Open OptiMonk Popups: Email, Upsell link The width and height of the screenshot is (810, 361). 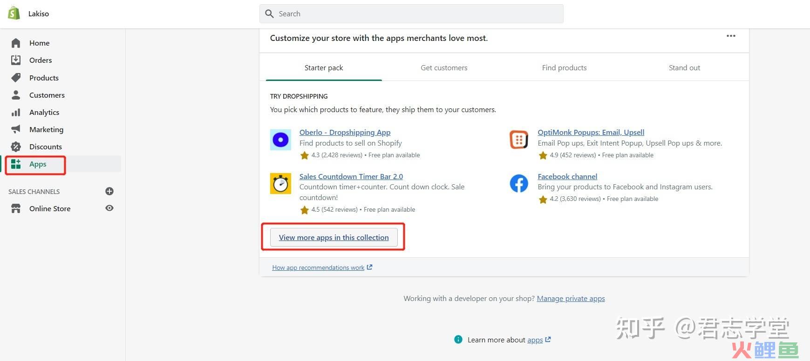[591, 133]
